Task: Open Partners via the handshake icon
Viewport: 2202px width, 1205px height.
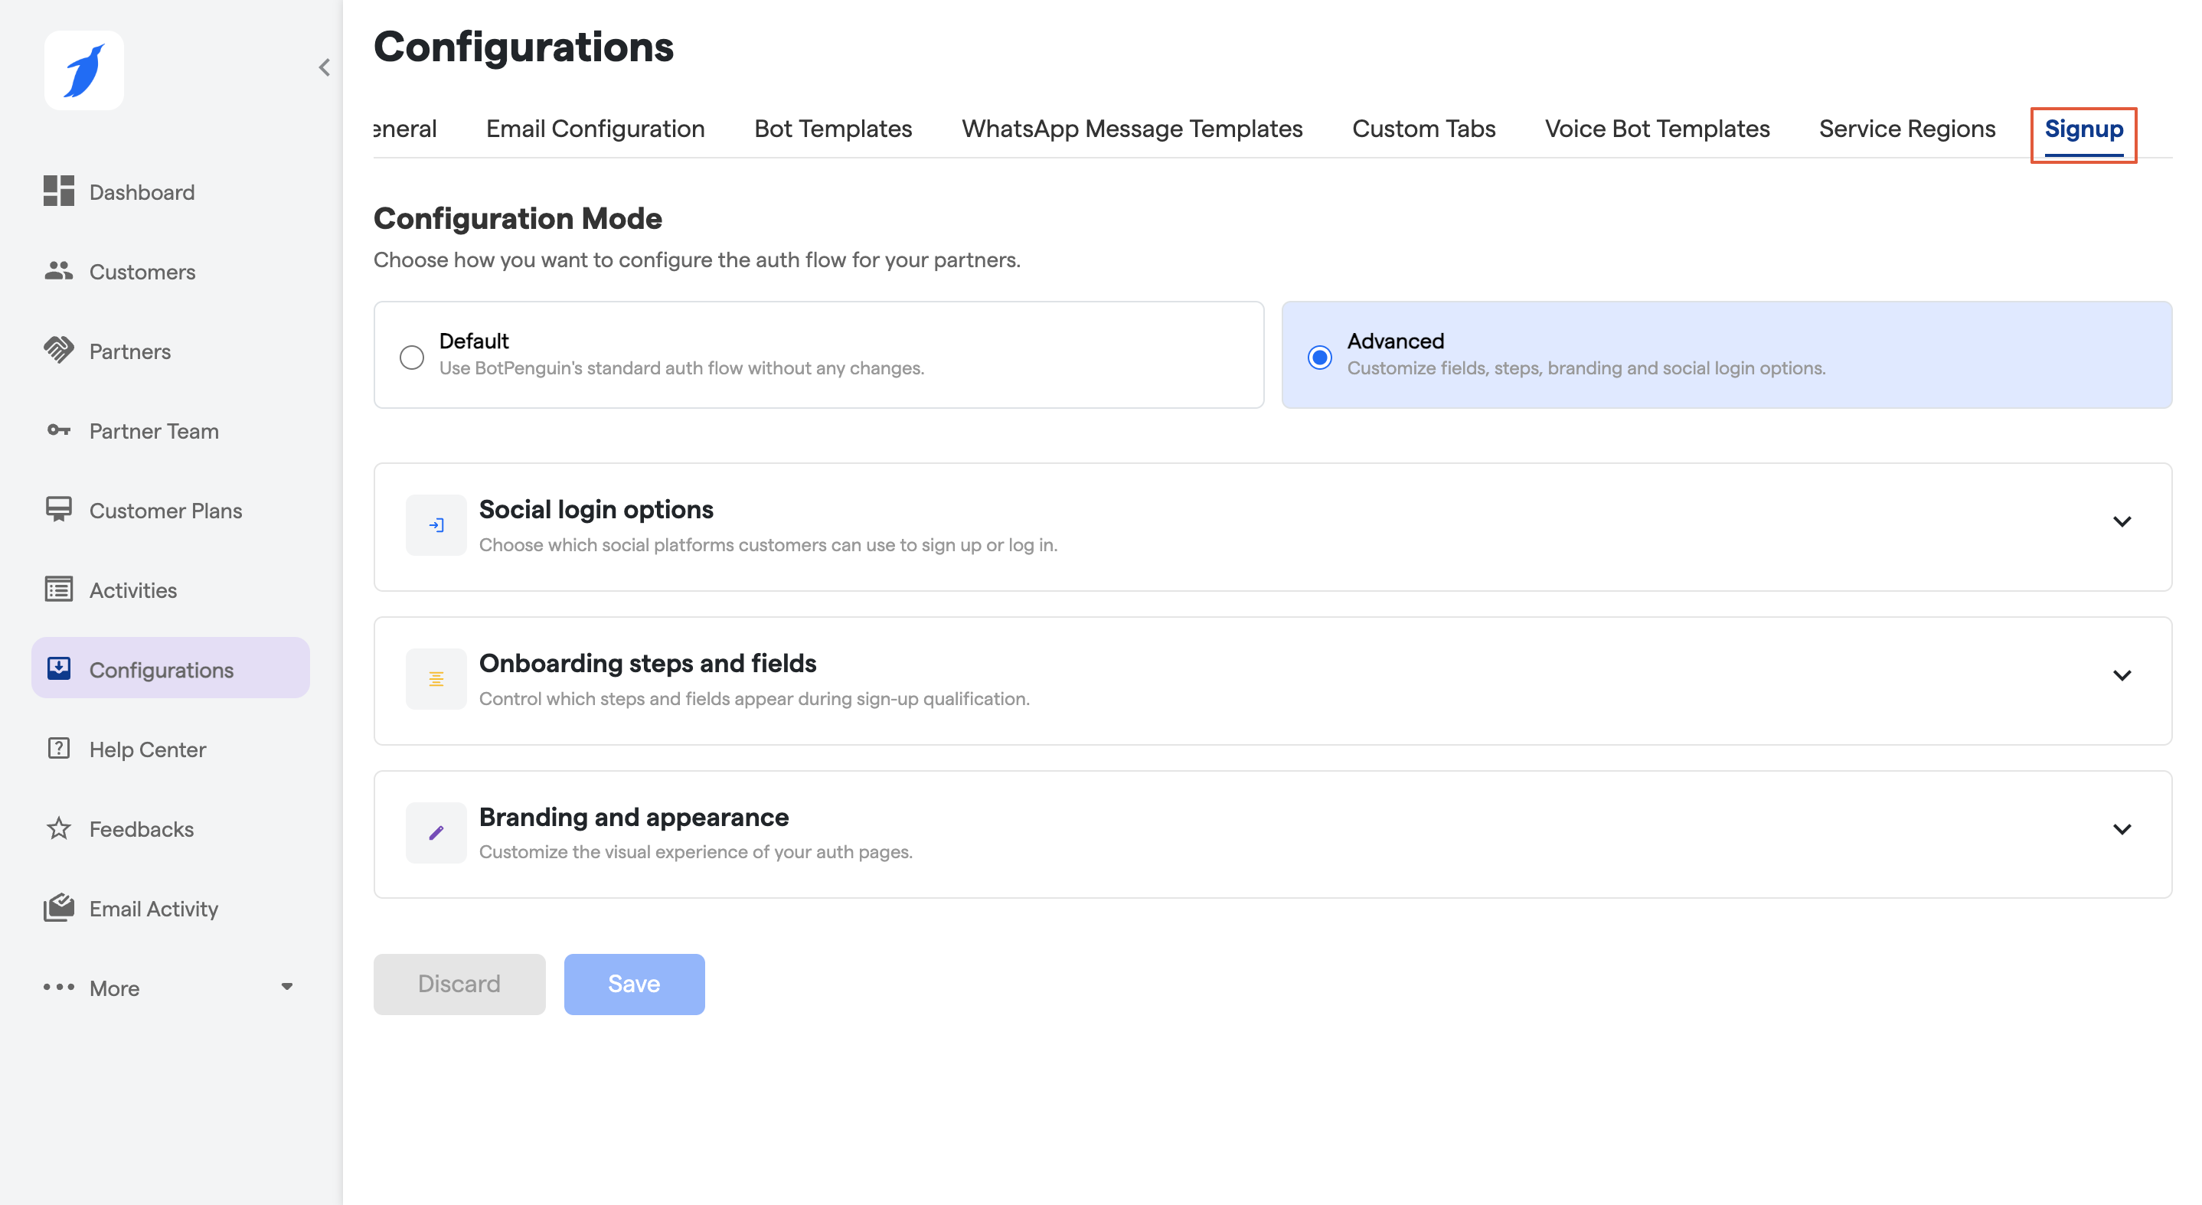Action: tap(59, 351)
